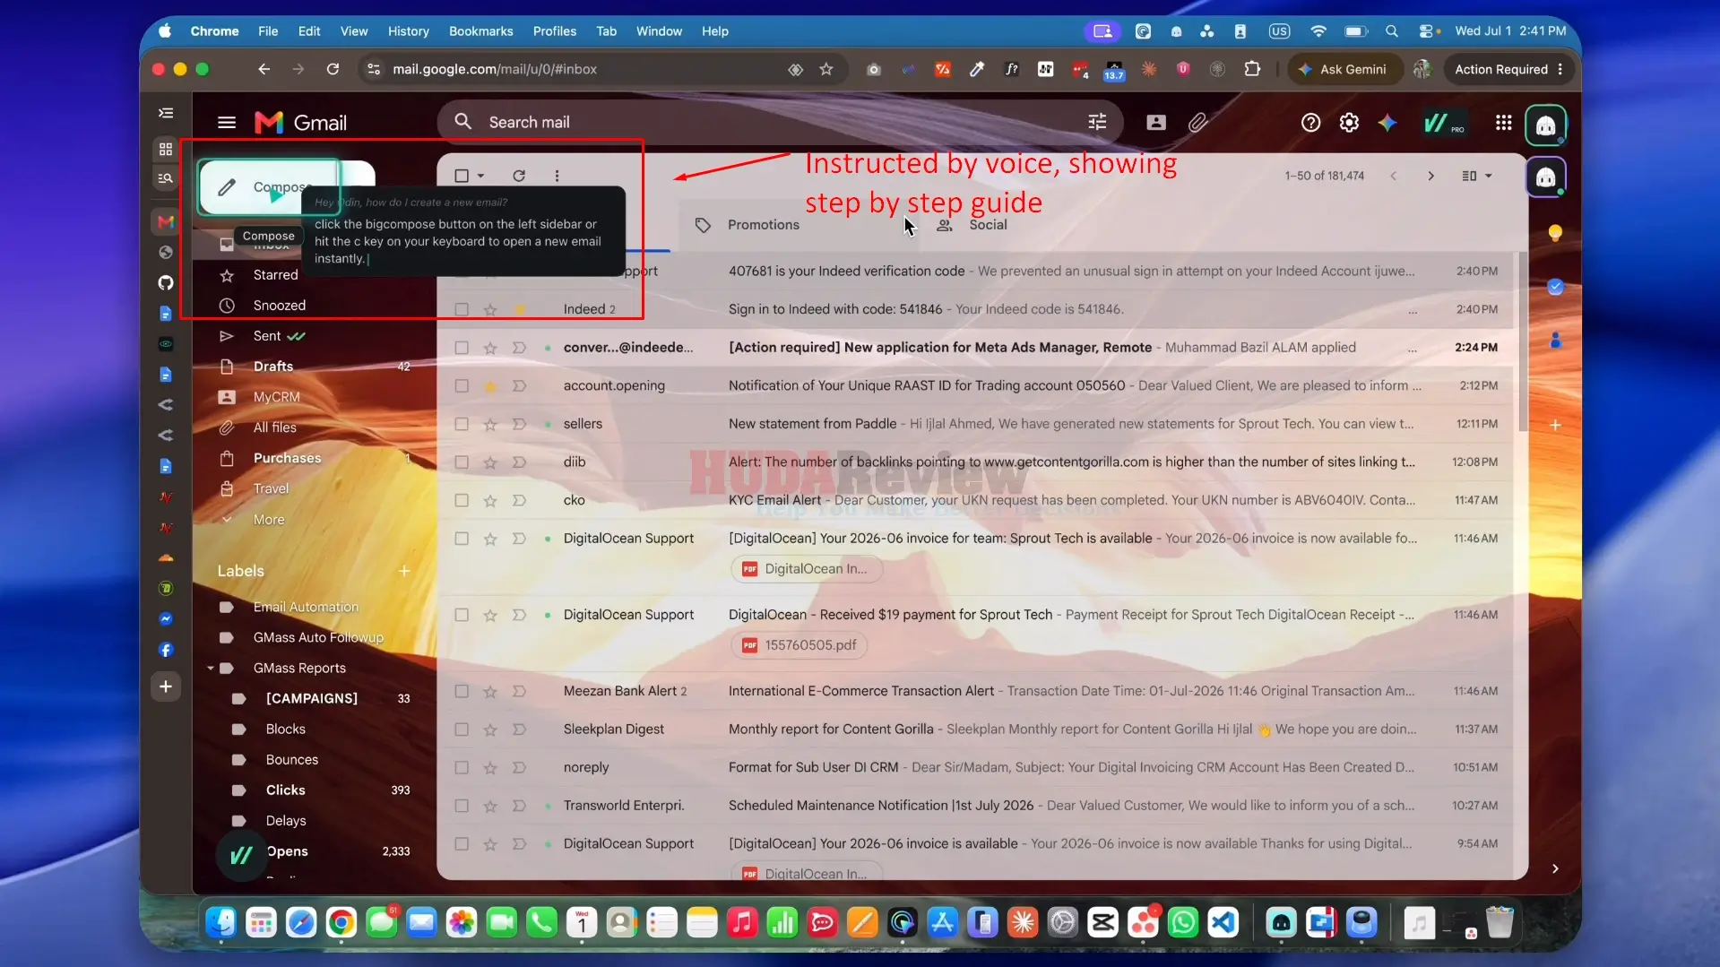Click the contact card icon beside search
This screenshot has width=1720, height=967.
(1156, 123)
